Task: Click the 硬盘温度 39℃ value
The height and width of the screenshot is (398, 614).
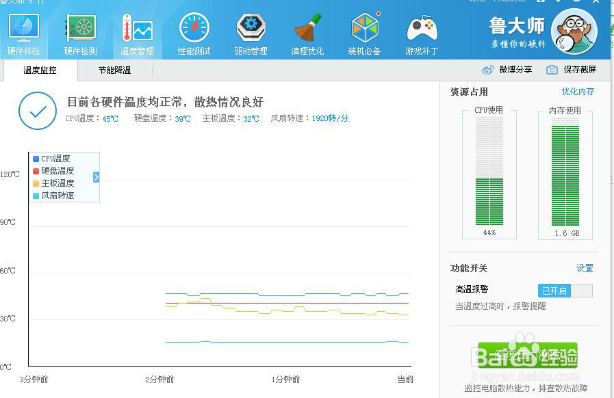Action: coord(183,118)
